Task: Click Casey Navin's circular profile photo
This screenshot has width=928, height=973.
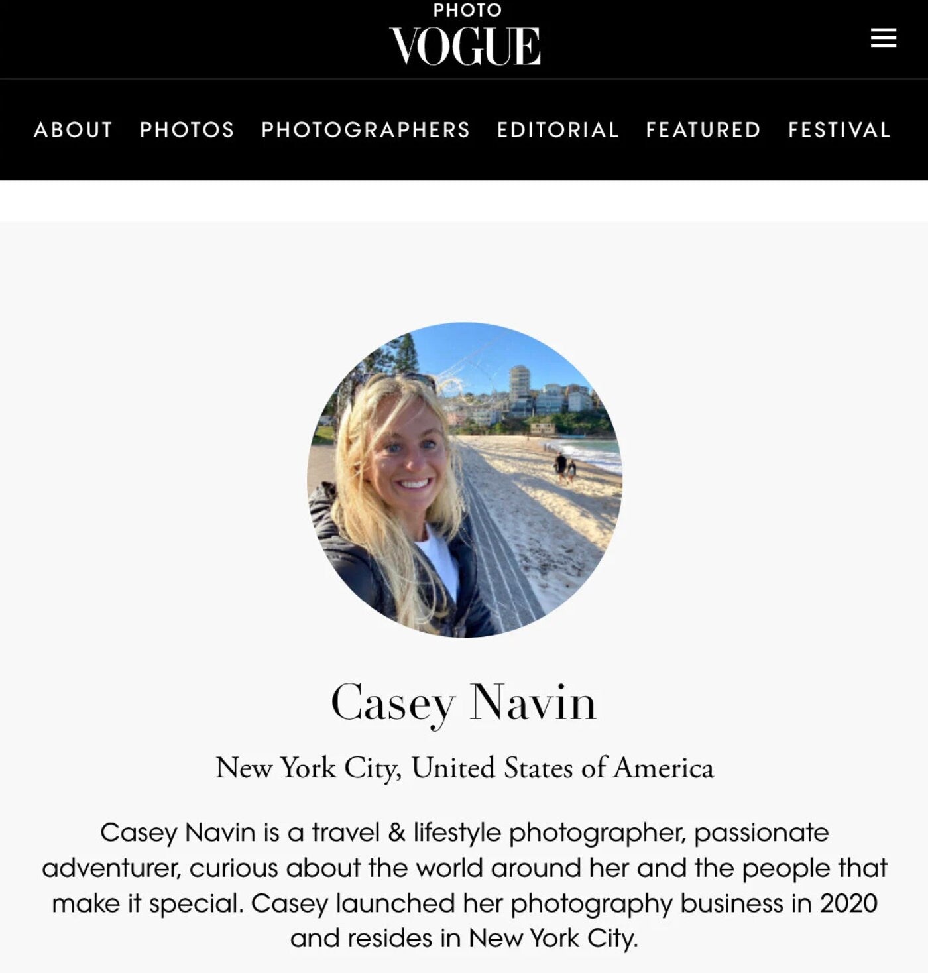Action: point(465,480)
